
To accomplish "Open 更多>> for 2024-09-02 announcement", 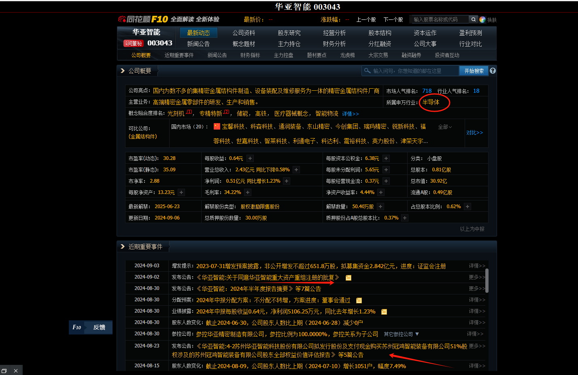I will tap(477, 277).
